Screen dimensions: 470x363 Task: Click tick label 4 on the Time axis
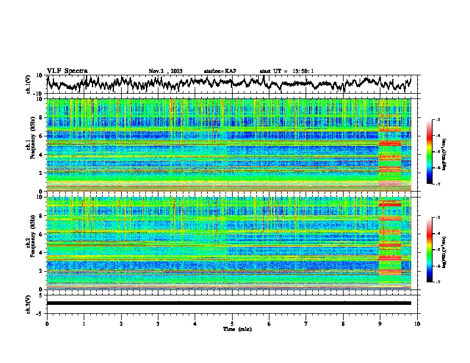tap(195, 324)
